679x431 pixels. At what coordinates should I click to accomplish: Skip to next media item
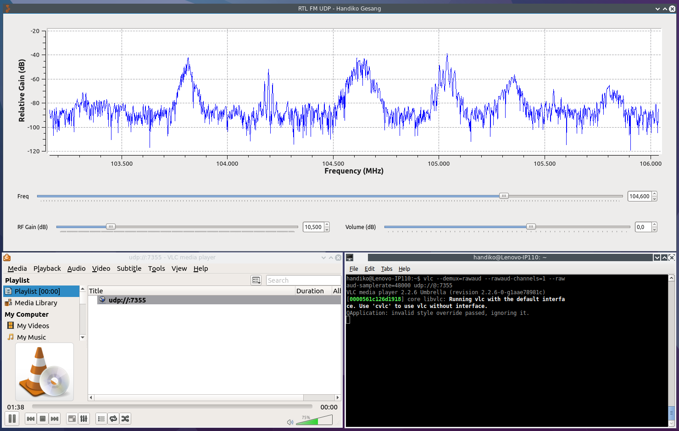(x=55, y=419)
